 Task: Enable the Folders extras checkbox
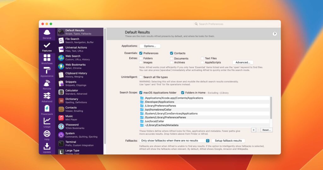141,58
